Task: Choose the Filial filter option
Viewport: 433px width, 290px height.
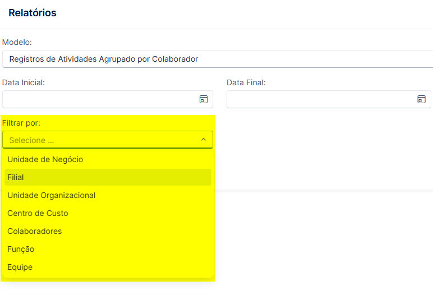Action: [x=108, y=177]
